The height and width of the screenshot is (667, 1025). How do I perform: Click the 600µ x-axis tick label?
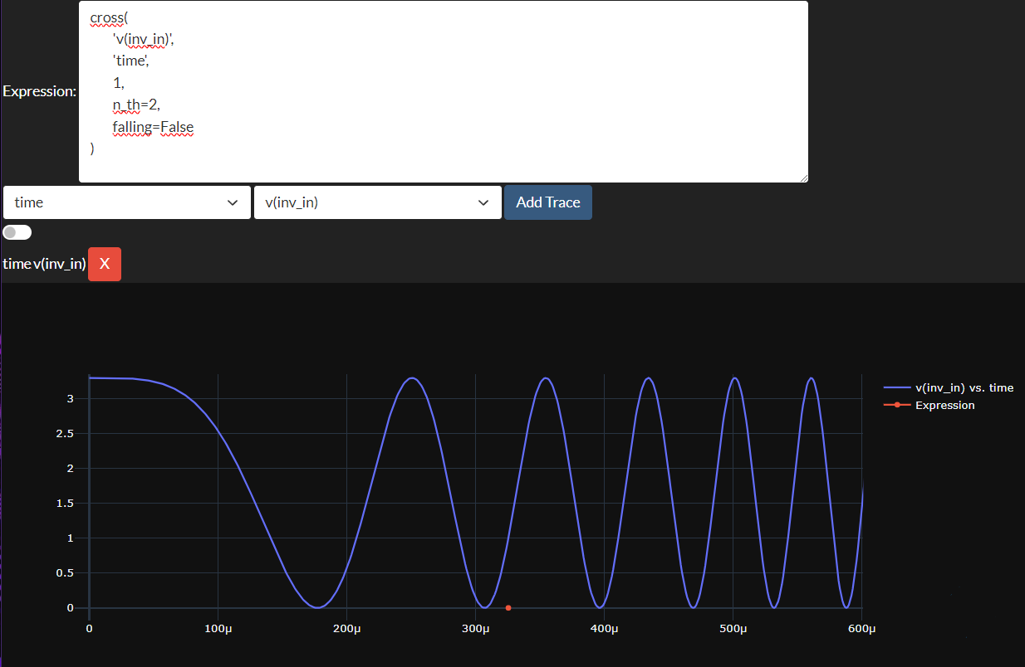point(862,629)
